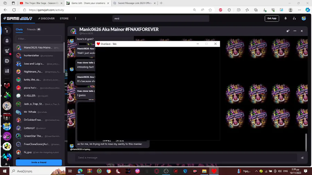The width and height of the screenshot is (312, 175).
Task: Open chat with Jack_o_Trap_St
Action: (38, 104)
